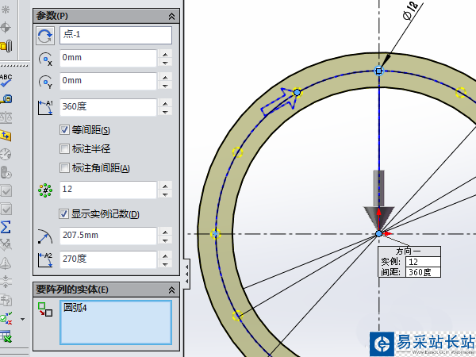Enable the 标注角间距(A) checkbox
Viewport: 476px width, 357px height.
[64, 167]
